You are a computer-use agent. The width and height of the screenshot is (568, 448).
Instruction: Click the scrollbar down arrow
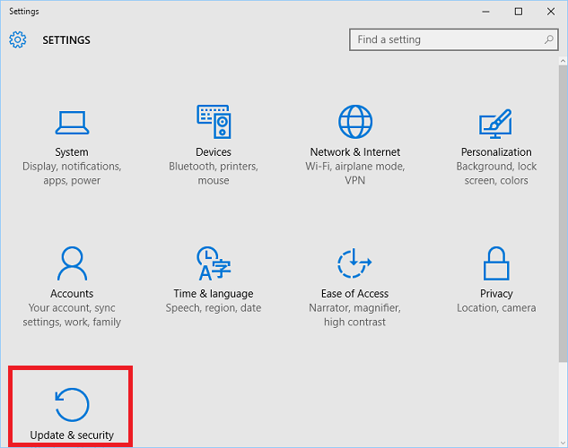563,443
